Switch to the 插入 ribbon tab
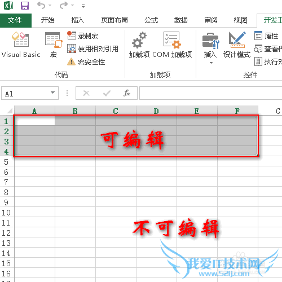This screenshot has width=282, height=282. tap(78, 20)
